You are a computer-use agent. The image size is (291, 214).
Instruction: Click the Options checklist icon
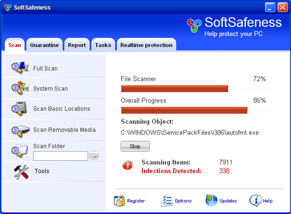point(167,201)
